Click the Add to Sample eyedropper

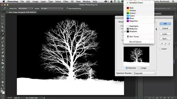(165, 44)
